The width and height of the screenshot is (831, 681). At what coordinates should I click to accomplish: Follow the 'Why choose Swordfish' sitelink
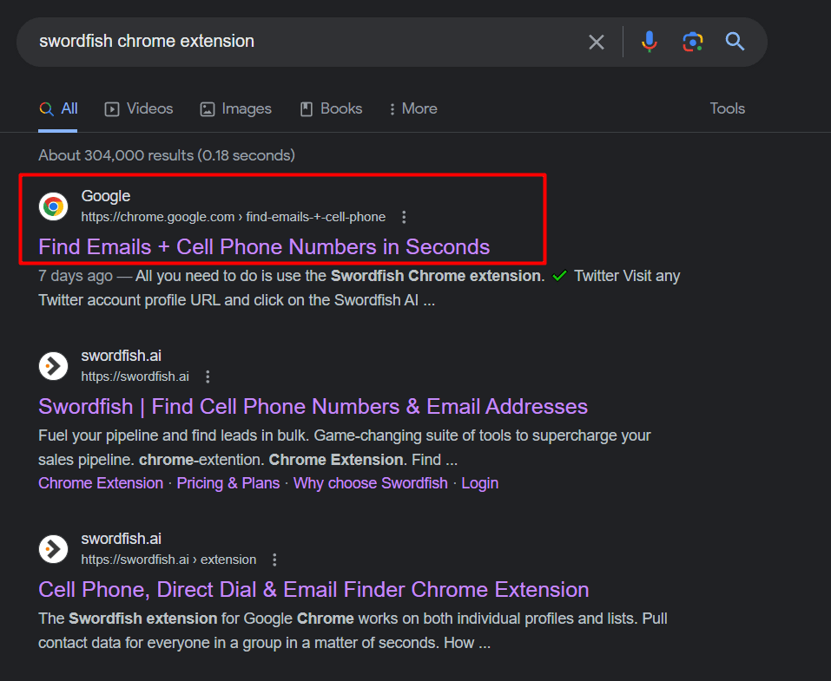tap(371, 483)
